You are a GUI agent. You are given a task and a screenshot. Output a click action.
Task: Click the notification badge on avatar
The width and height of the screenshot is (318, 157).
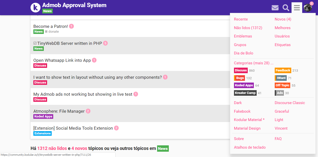[x=311, y=4]
